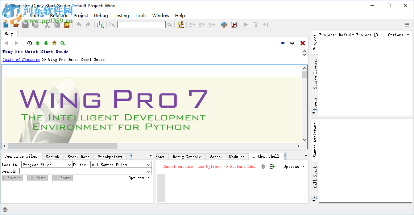This screenshot has width=414, height=215.
Task: Click the back arrow in the Help panel
Action: pos(6,43)
